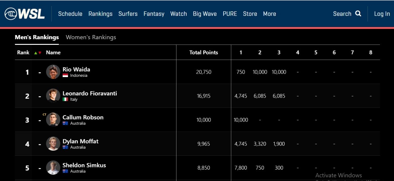Click the Total Points column header
The width and height of the screenshot is (394, 181).
(204, 52)
